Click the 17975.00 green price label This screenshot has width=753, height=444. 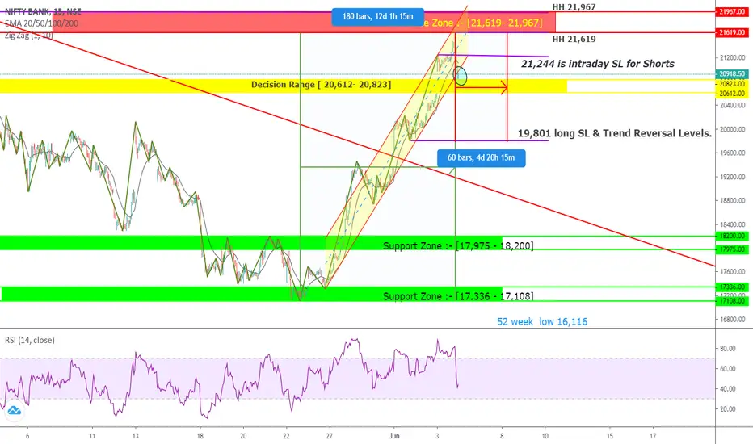click(732, 249)
